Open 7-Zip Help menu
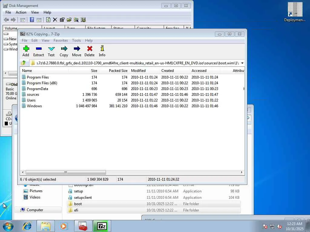This screenshot has height=232, width=310. (x=89, y=40)
